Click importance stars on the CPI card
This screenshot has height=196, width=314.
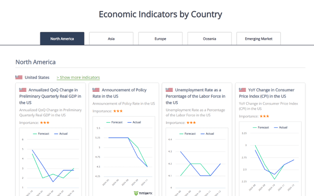(264, 116)
